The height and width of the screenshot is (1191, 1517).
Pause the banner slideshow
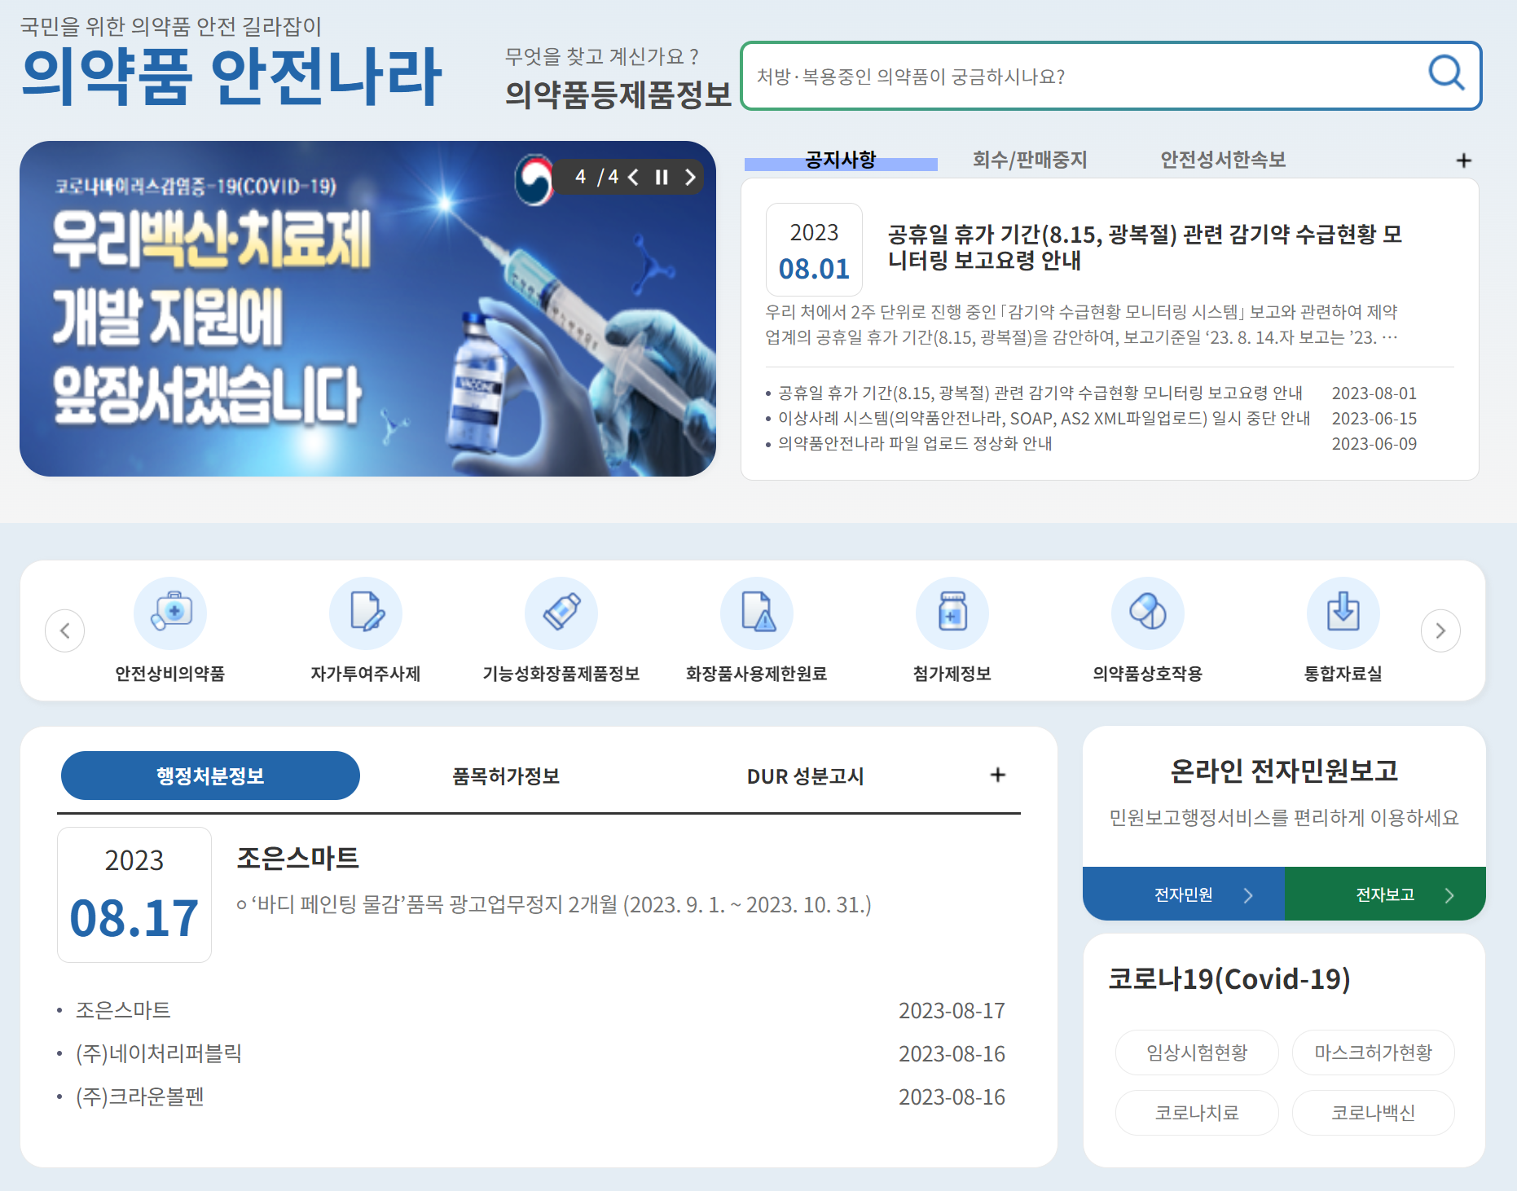point(662,176)
